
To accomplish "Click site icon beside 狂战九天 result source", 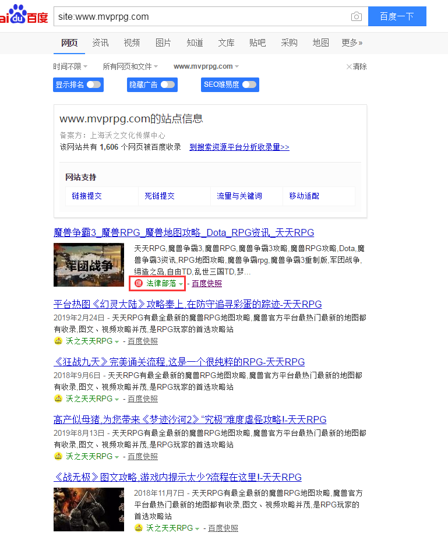I will click(58, 399).
